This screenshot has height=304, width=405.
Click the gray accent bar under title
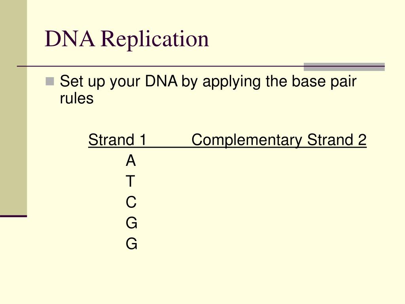tap(344, 66)
